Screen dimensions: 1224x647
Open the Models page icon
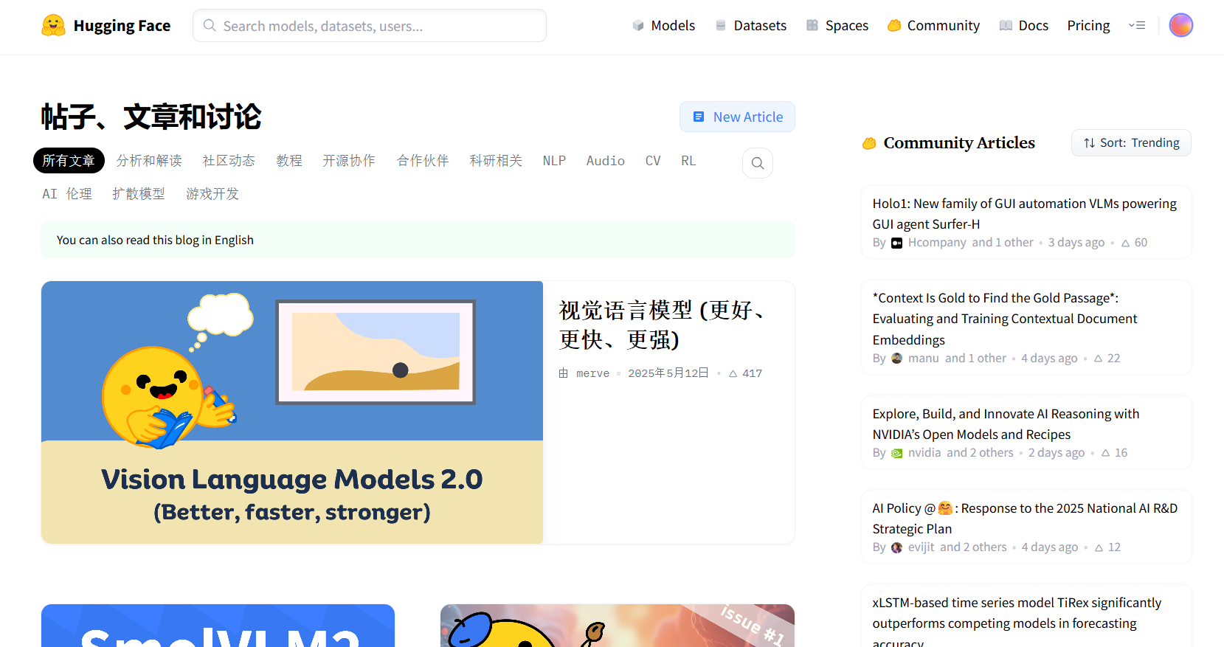coord(638,26)
